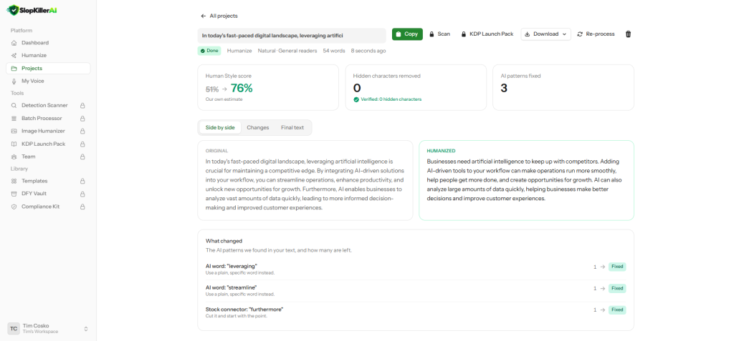The width and height of the screenshot is (734, 341).
Task: Switch to Changes tab
Action: tap(258, 127)
